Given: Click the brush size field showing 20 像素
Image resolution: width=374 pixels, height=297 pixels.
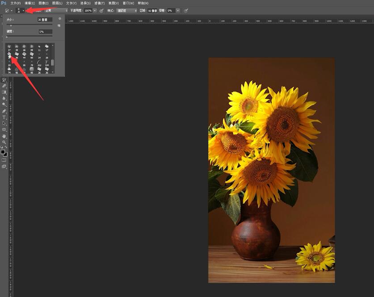Looking at the screenshot, I should (45, 20).
